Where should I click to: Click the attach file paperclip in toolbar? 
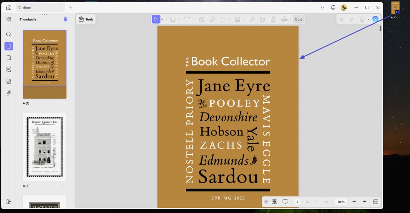tap(252, 19)
